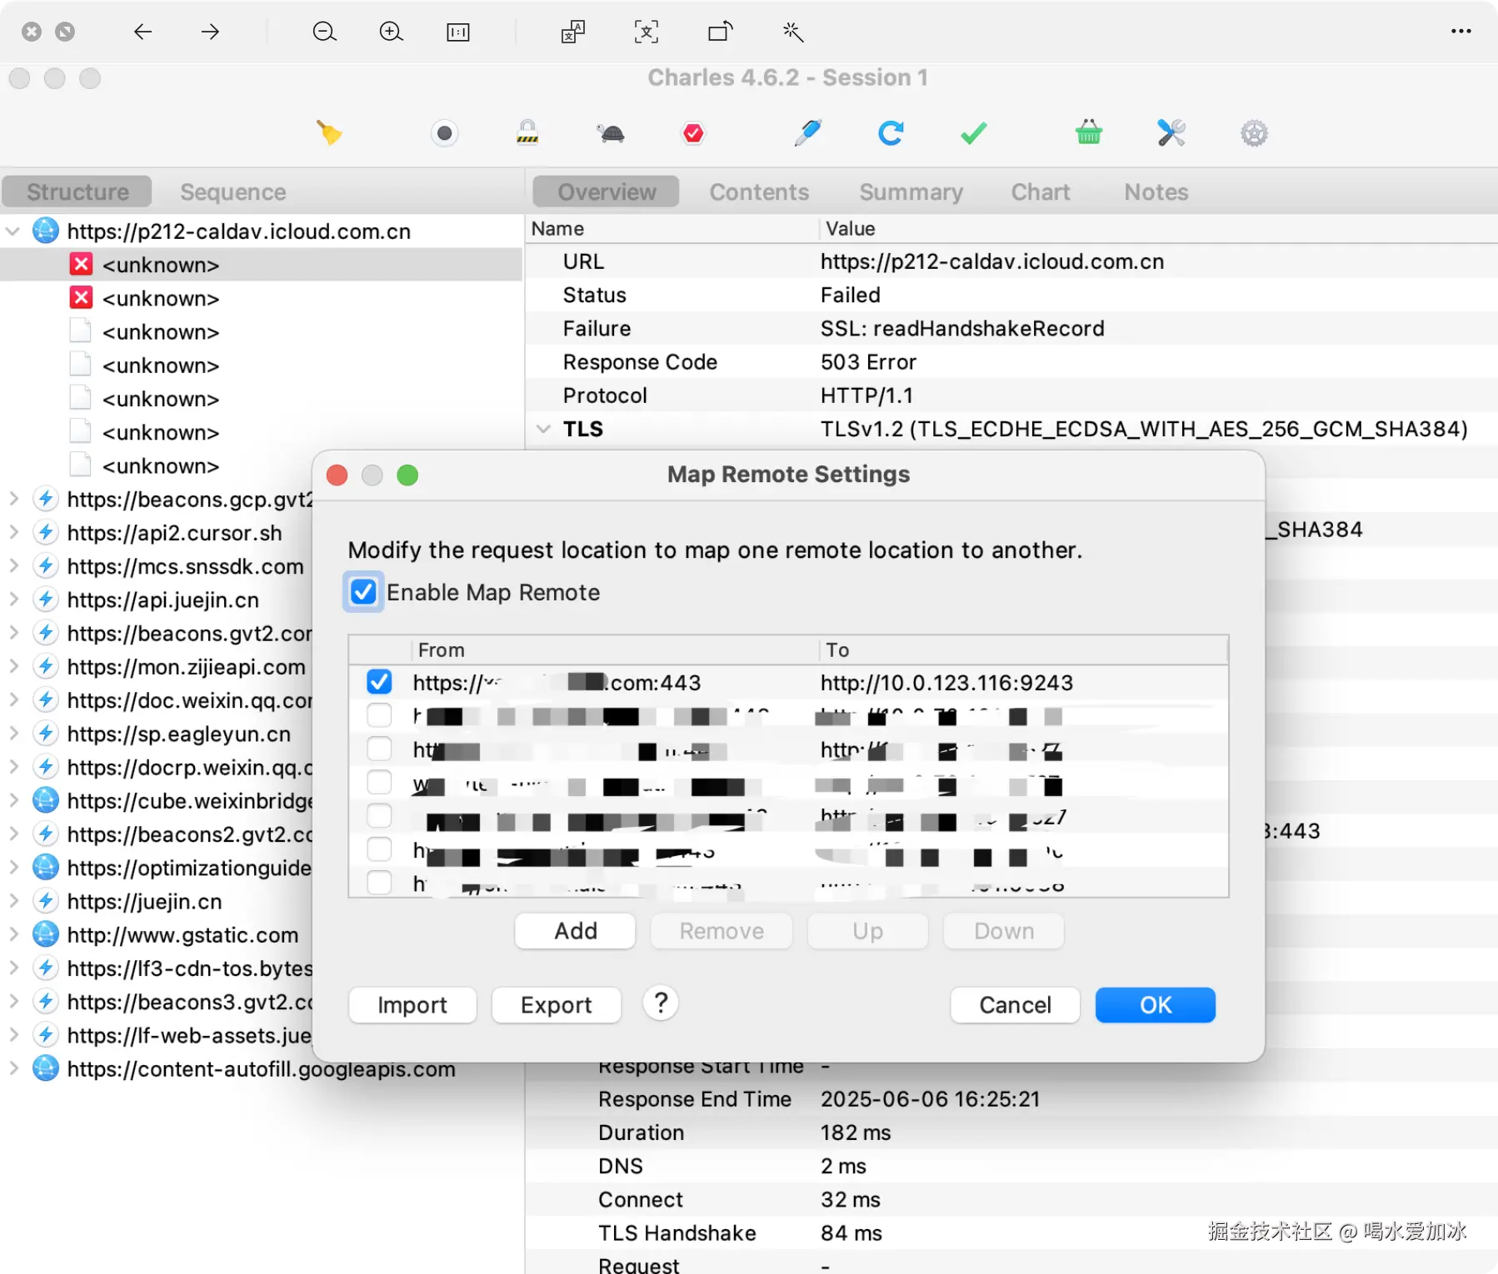Open the Tools wrench icon
The width and height of the screenshot is (1498, 1274).
[x=1171, y=133]
